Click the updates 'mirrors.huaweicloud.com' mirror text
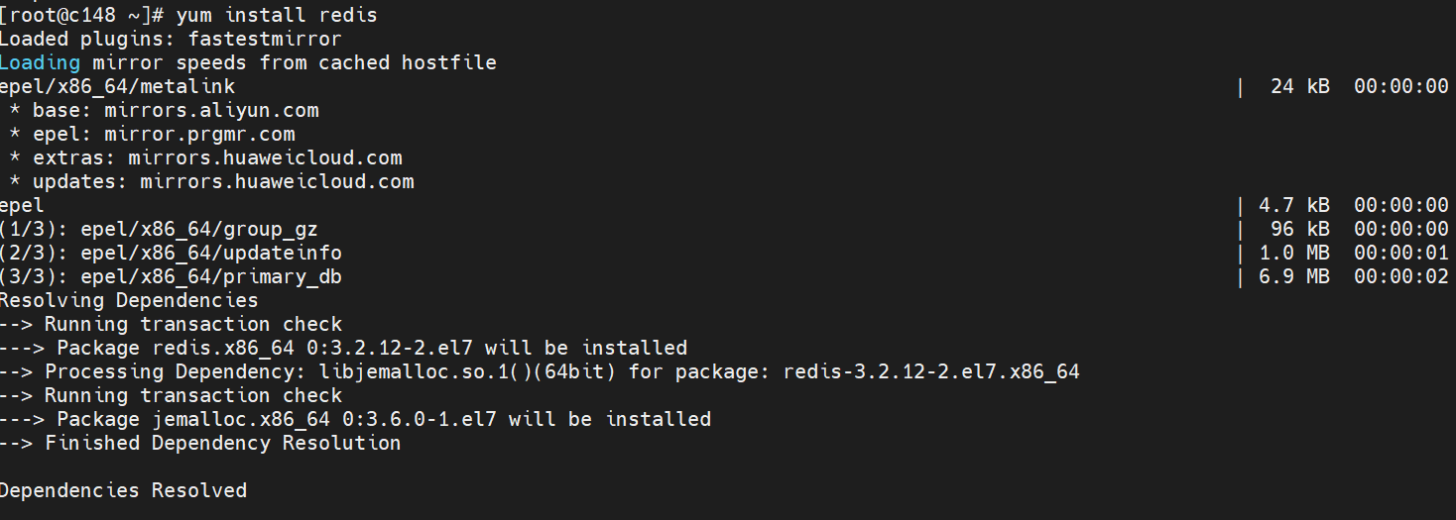 click(277, 181)
